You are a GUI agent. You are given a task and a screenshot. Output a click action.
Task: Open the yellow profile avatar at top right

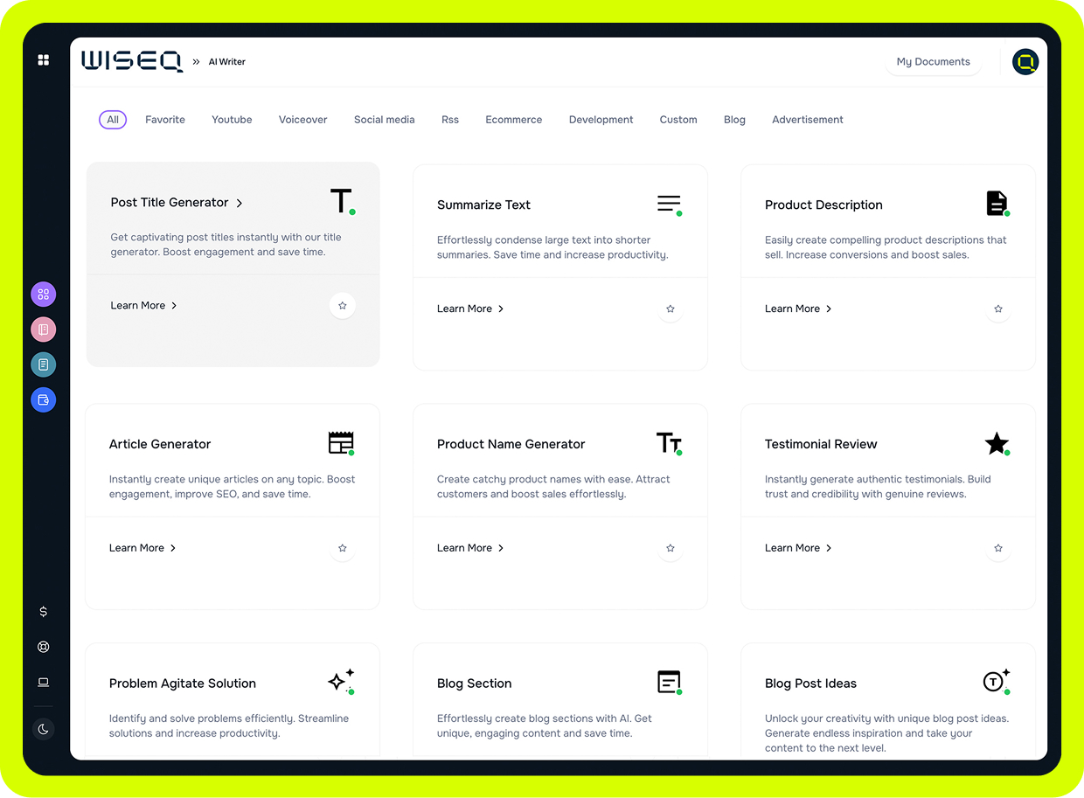1025,62
